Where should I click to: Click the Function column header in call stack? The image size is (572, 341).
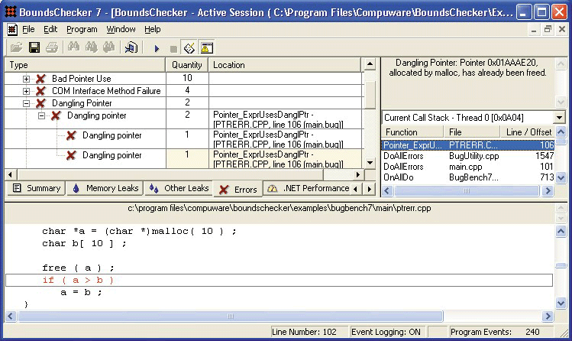[x=412, y=132]
